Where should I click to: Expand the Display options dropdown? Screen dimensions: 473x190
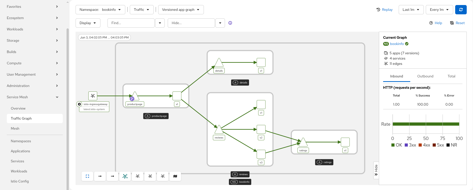coord(88,23)
